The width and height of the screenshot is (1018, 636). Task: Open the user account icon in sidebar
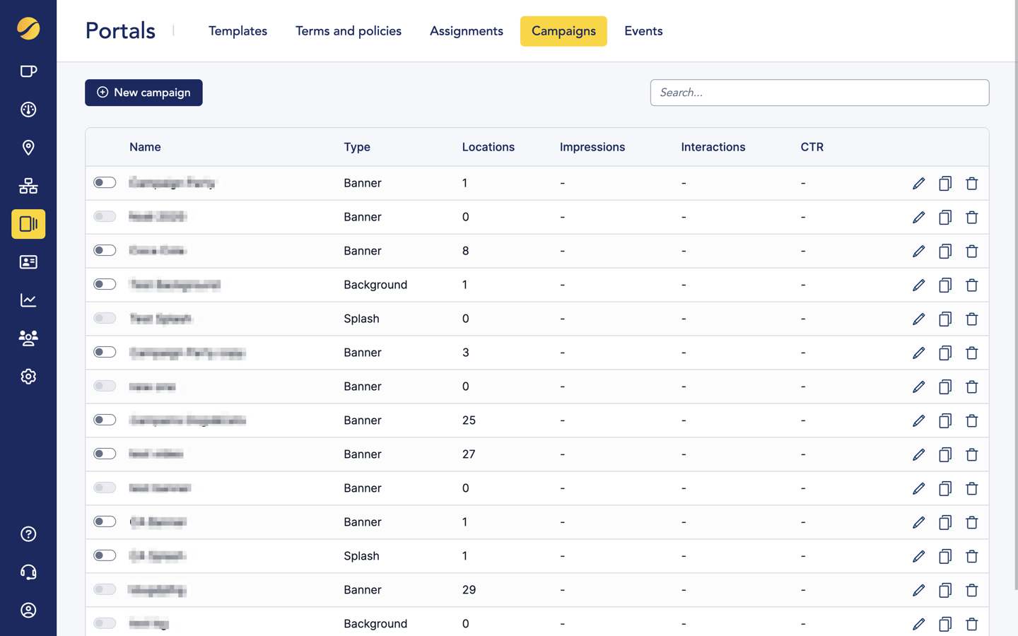[x=28, y=611]
